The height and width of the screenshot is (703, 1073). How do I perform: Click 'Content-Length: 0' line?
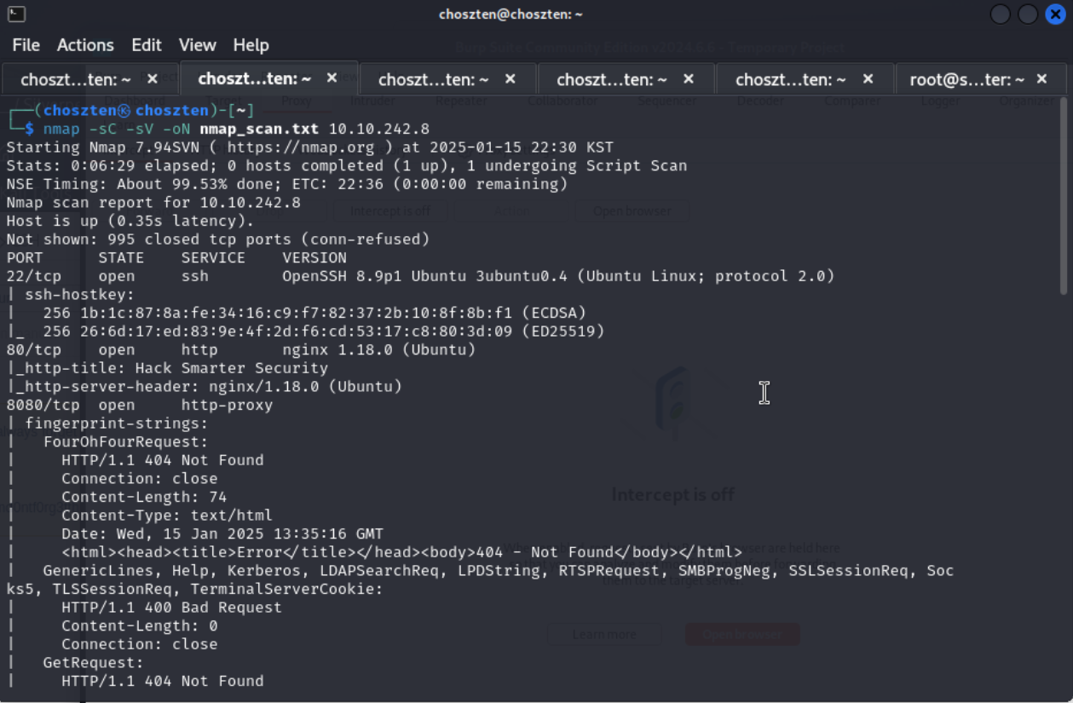coord(140,625)
